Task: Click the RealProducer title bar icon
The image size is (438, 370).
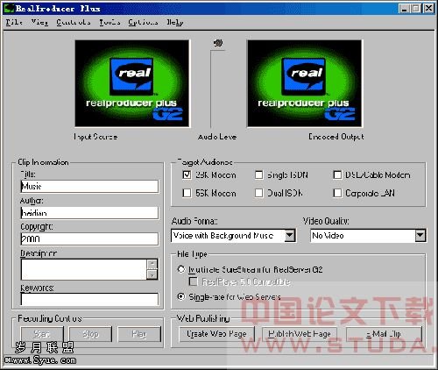Action: click(9, 9)
